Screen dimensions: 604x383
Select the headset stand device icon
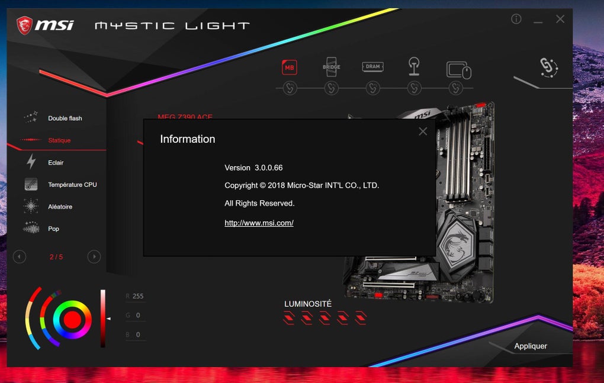tap(414, 66)
